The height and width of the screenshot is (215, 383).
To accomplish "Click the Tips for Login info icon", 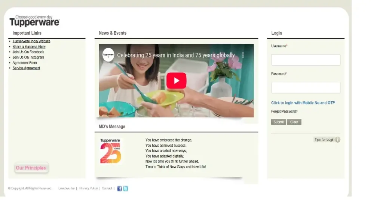I will point(338,140).
